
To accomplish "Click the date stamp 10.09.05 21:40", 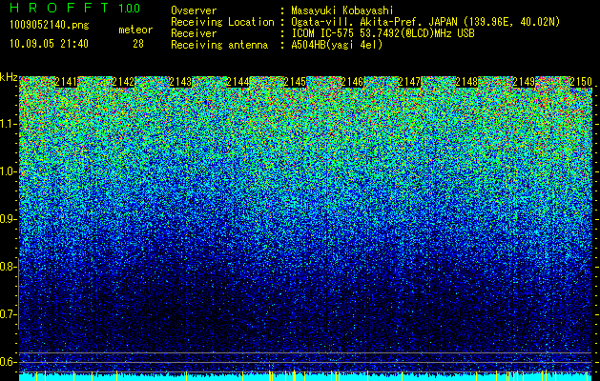I will click(49, 44).
